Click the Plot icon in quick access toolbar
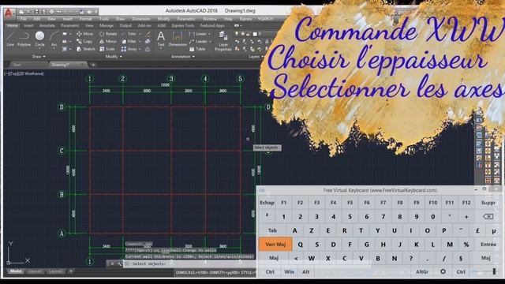 (x=51, y=12)
